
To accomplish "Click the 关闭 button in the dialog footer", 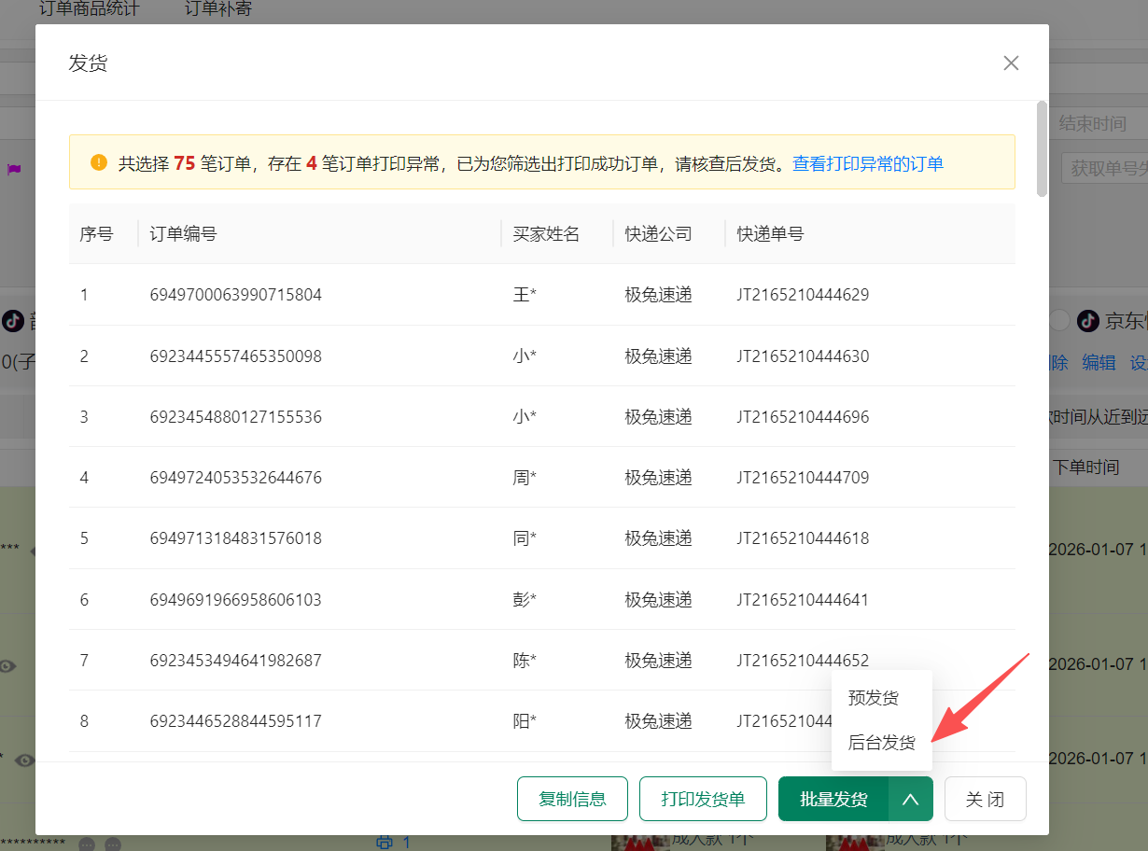I will click(985, 800).
